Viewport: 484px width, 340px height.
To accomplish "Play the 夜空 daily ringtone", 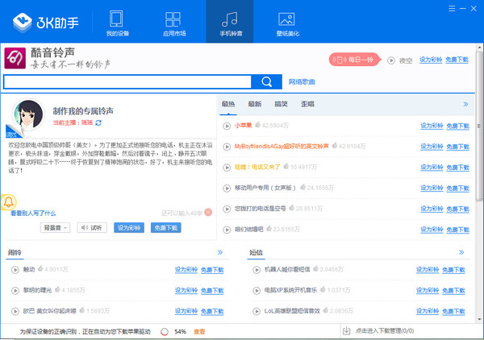I will [x=391, y=60].
